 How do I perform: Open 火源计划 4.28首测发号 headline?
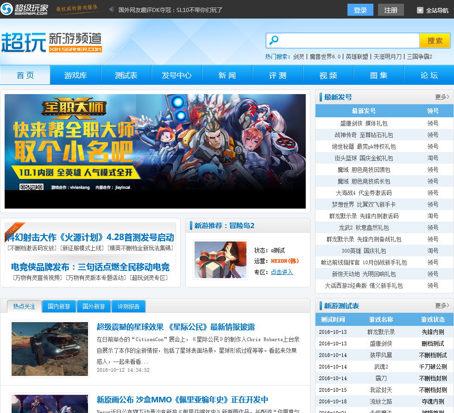pyautogui.click(x=90, y=237)
